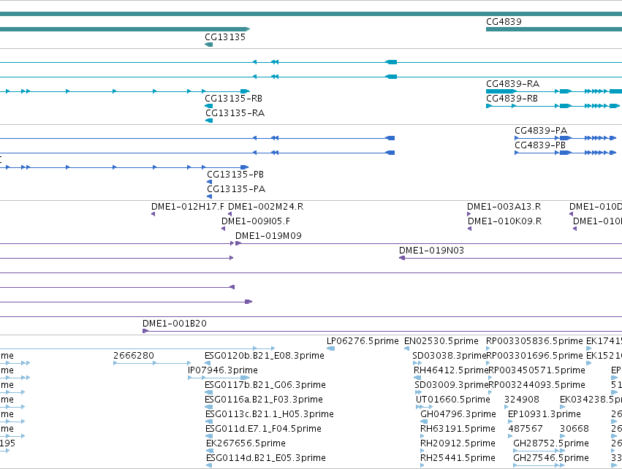
Task: Select GH28752.5prime EST label
Action: (x=551, y=443)
